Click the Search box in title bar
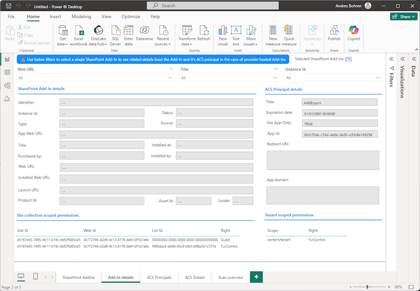420x291 pixels. 213,5
